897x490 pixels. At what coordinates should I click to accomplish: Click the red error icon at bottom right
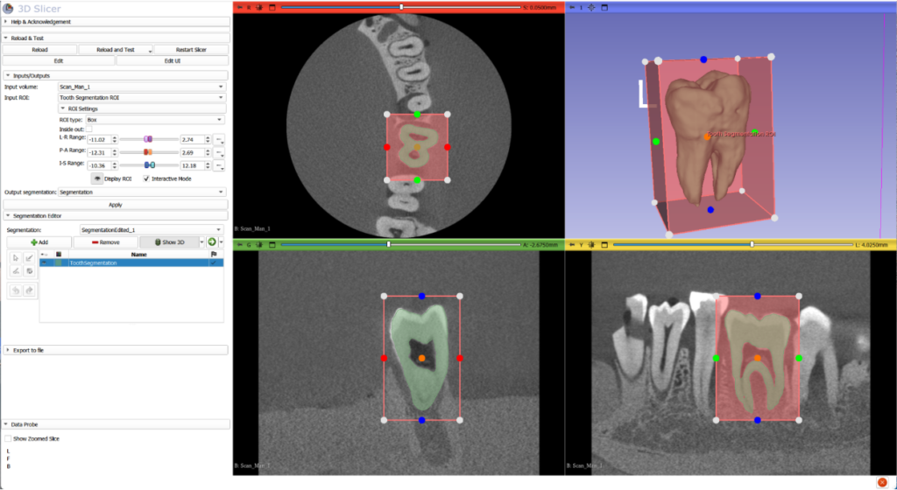(882, 482)
